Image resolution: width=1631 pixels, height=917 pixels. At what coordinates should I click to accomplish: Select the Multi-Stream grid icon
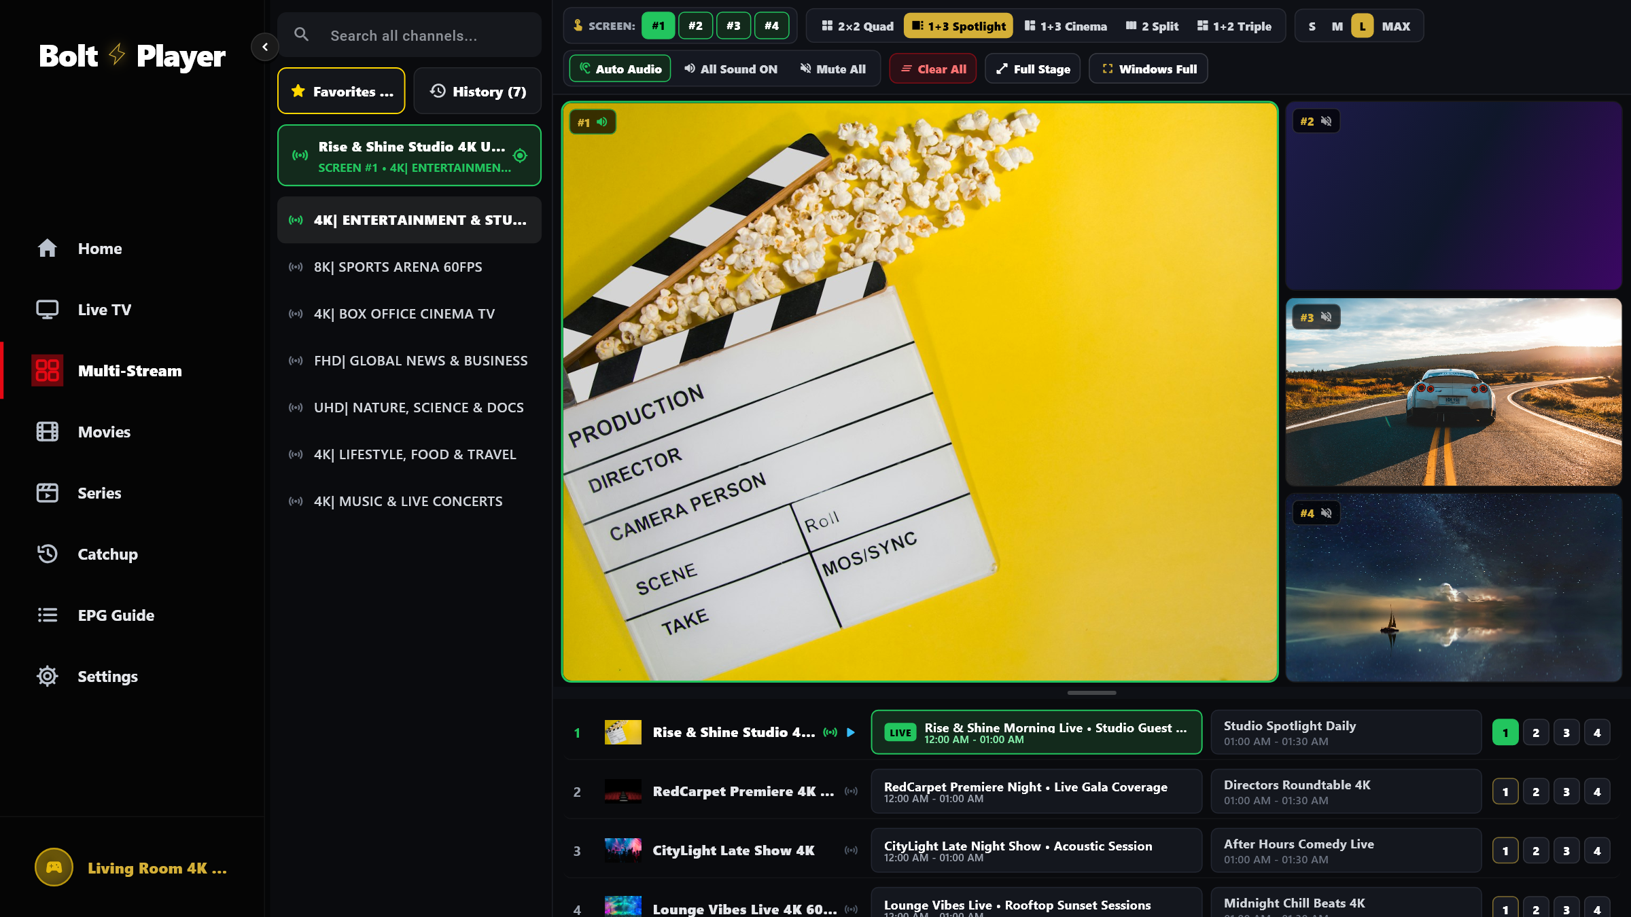coord(48,370)
